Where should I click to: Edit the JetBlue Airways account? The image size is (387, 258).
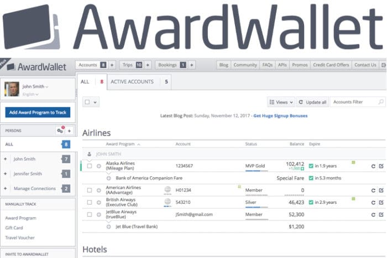tap(381, 214)
